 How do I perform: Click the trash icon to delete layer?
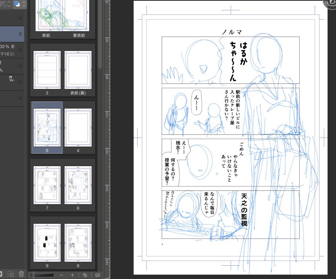click(22, 274)
